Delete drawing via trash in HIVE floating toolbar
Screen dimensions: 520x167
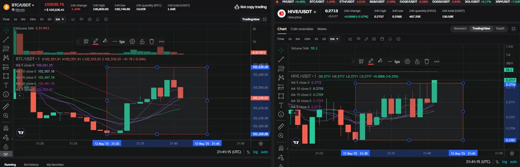pyautogui.click(x=427, y=62)
